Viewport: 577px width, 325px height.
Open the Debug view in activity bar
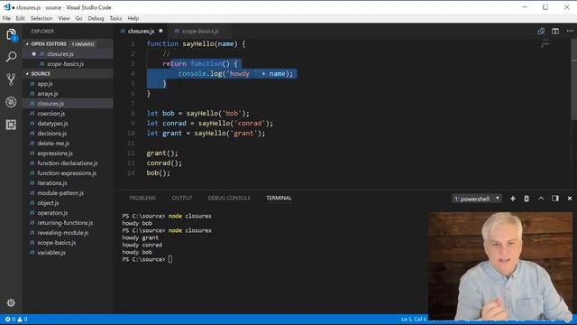click(x=11, y=102)
